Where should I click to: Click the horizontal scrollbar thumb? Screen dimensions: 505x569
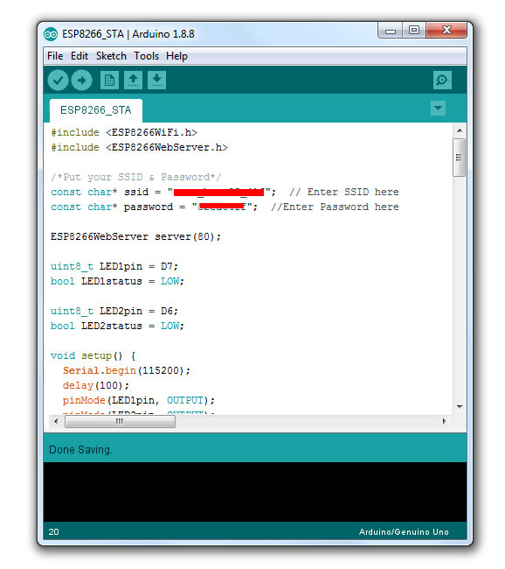pos(120,422)
